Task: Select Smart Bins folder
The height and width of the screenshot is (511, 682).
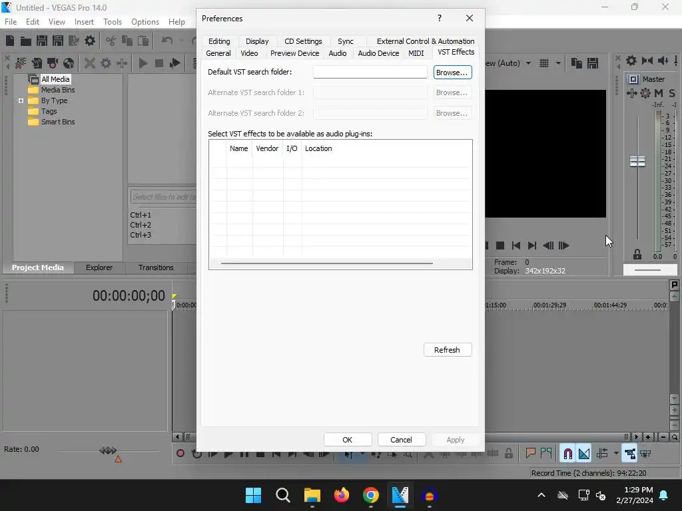Action: (58, 122)
